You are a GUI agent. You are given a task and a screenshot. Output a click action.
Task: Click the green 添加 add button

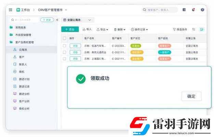tap(70, 29)
